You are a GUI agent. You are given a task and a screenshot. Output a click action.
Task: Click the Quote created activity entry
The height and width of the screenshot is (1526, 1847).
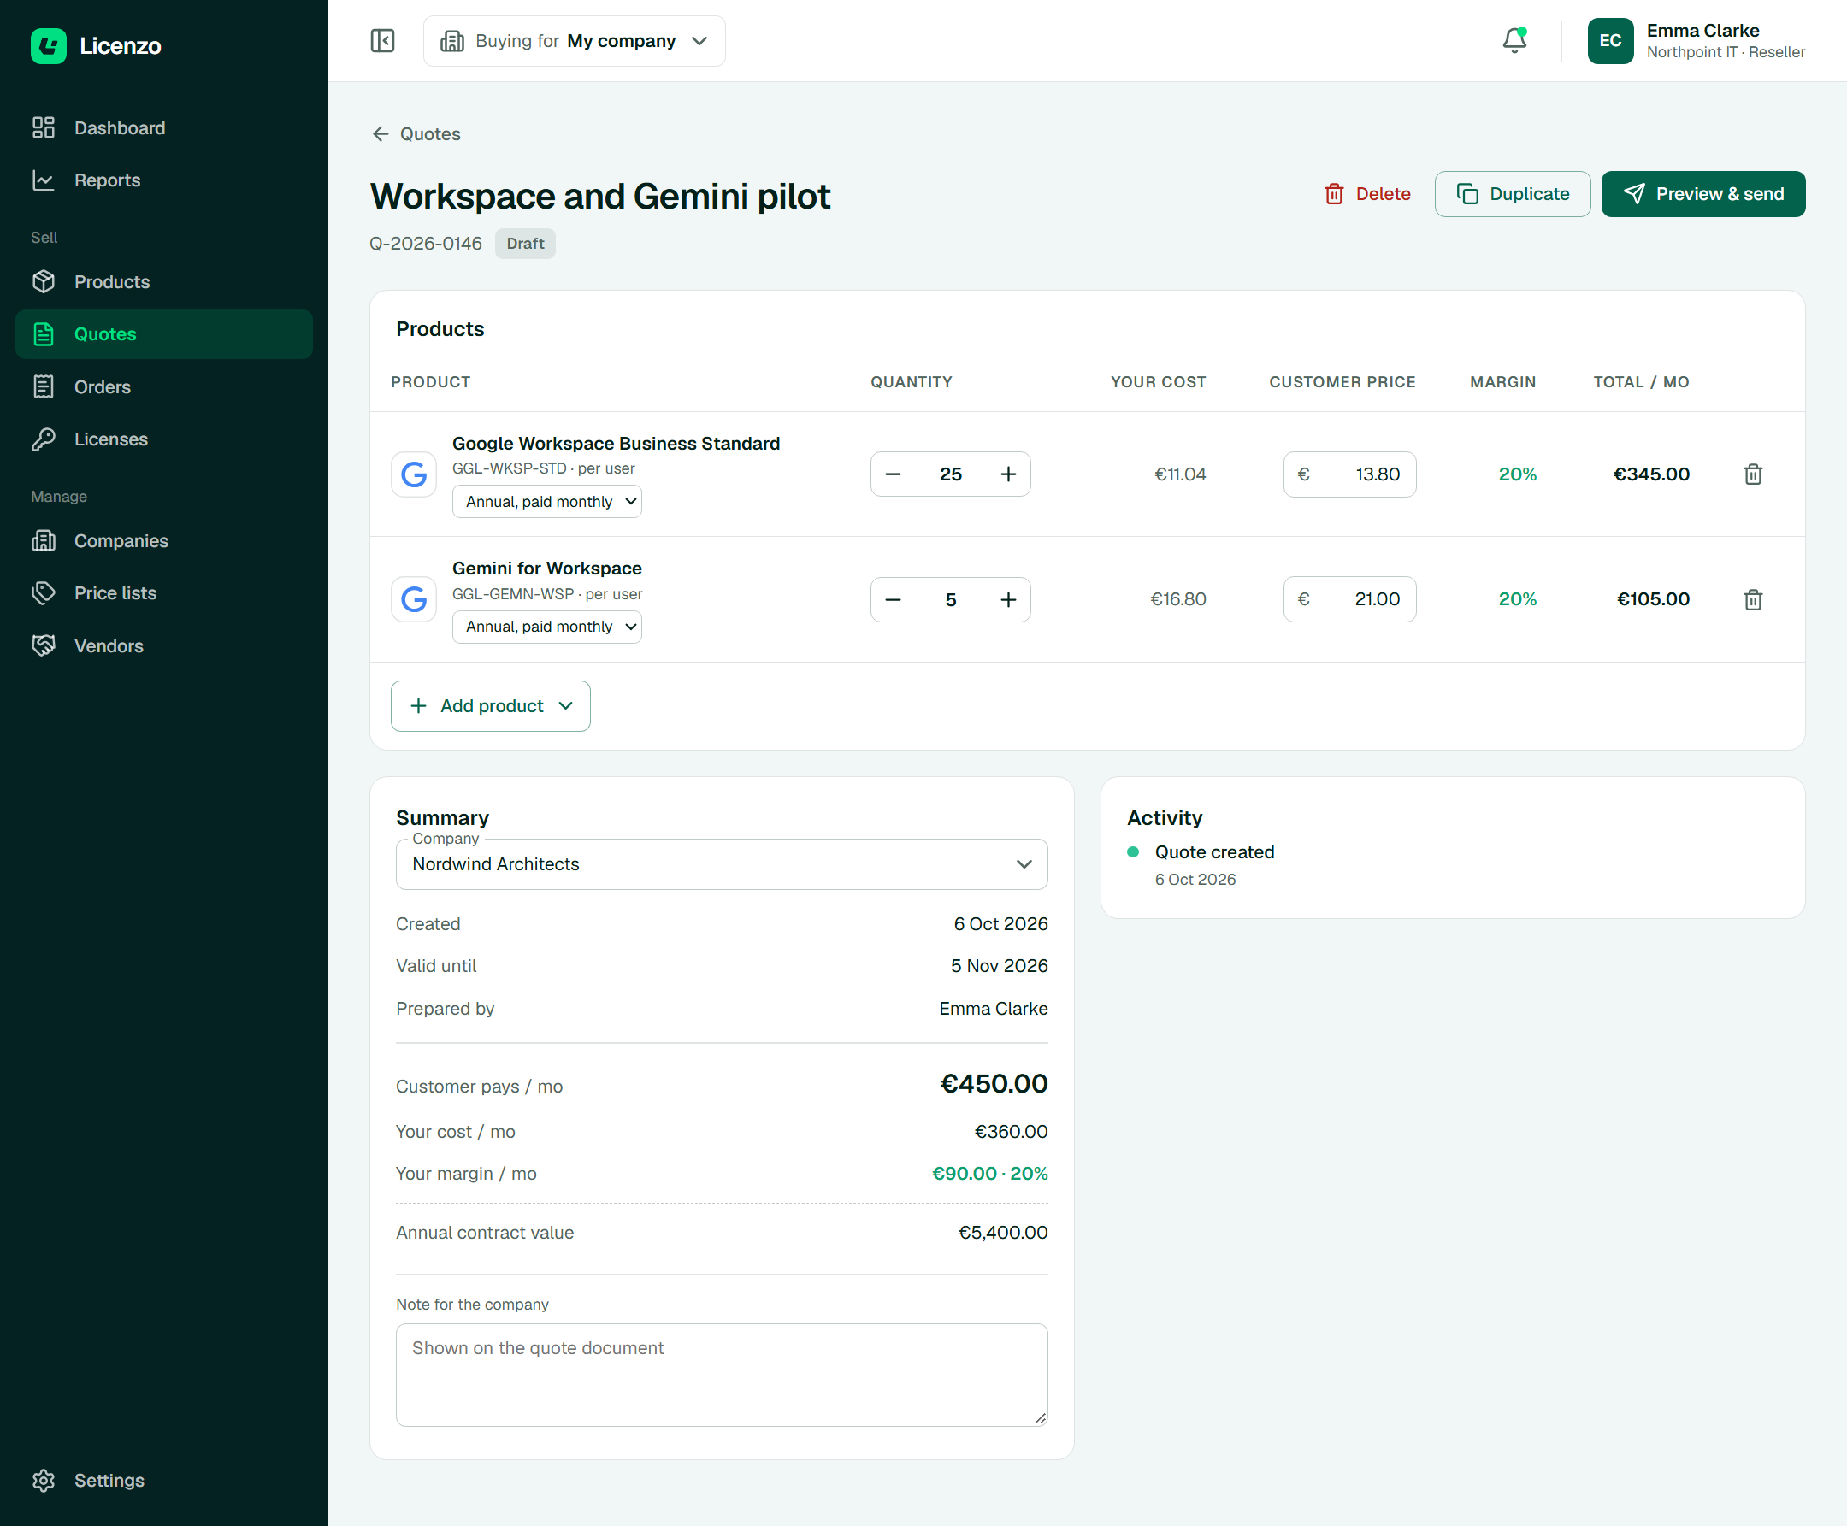tap(1214, 851)
